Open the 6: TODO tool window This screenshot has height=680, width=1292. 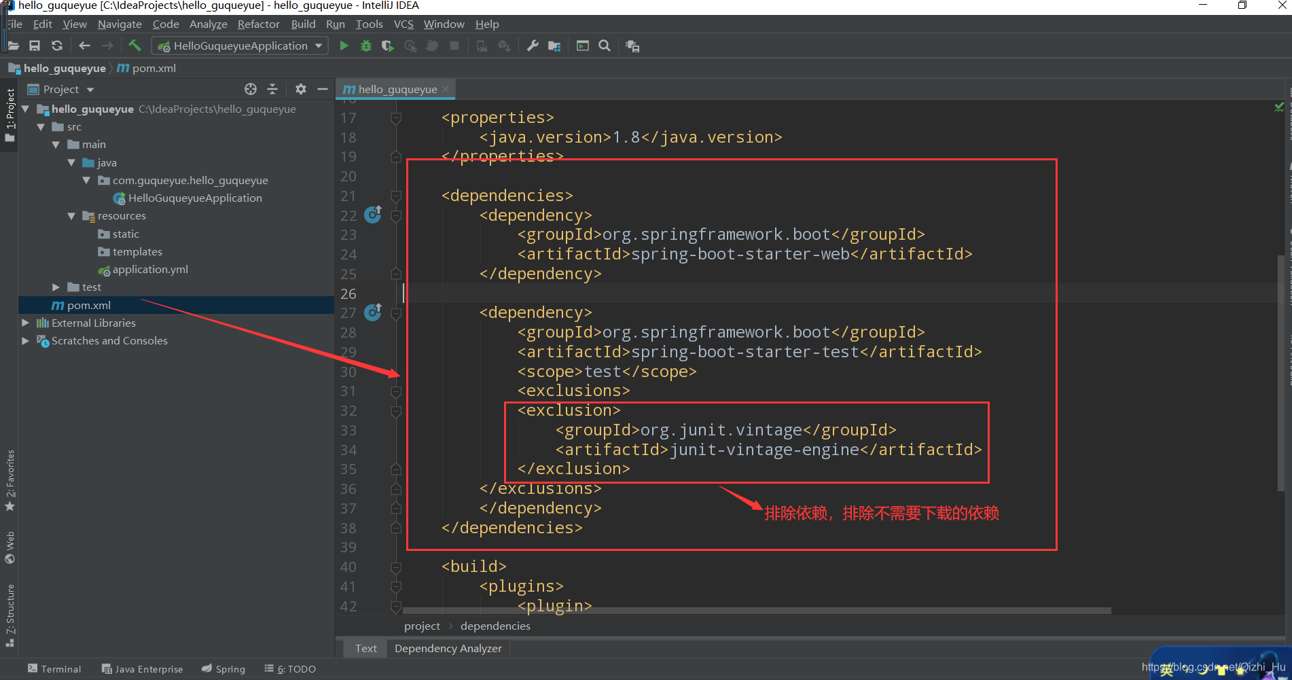pyautogui.click(x=290, y=669)
